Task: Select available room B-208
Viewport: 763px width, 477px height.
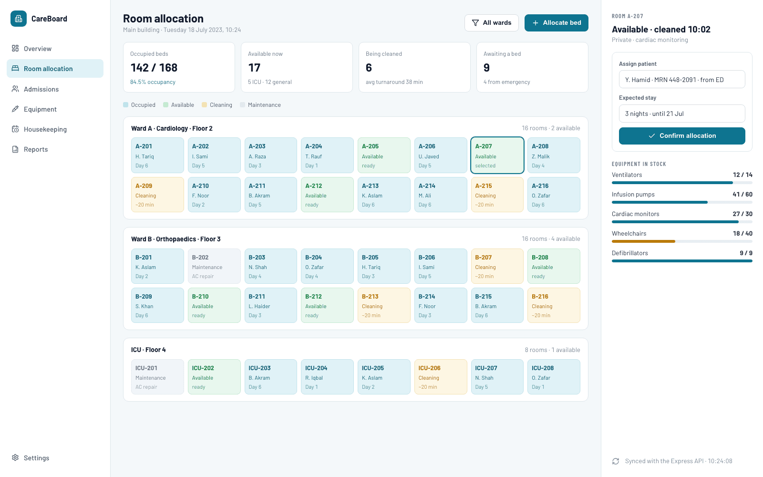Action: tap(554, 266)
